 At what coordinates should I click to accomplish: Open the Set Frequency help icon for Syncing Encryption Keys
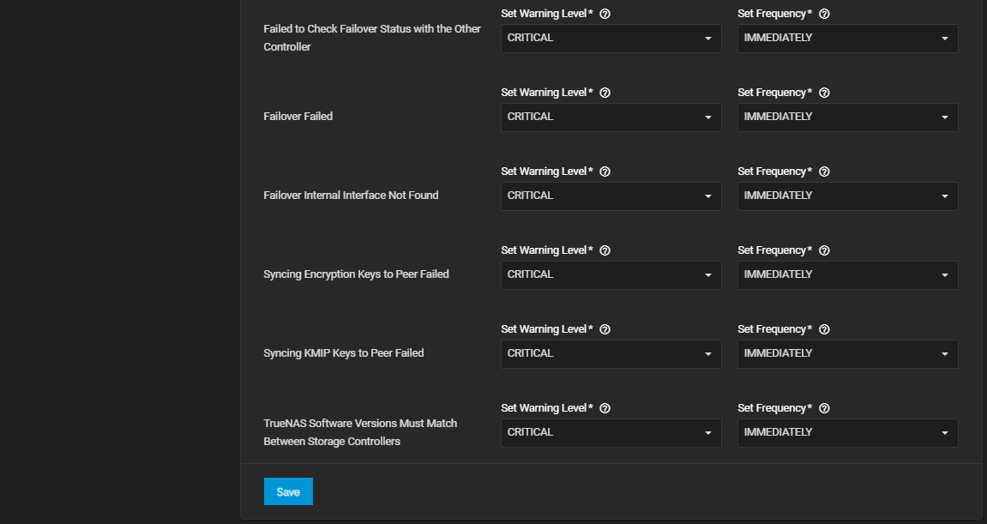(824, 250)
